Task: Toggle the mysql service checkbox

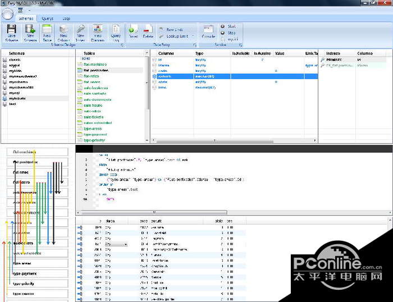Action: click(223, 39)
